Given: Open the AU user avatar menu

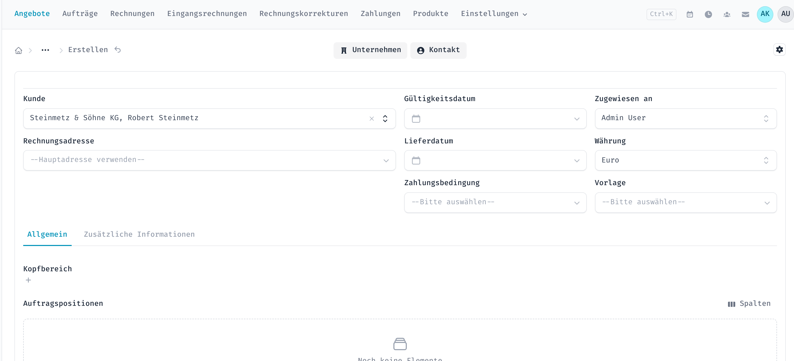Looking at the screenshot, I should [x=785, y=14].
